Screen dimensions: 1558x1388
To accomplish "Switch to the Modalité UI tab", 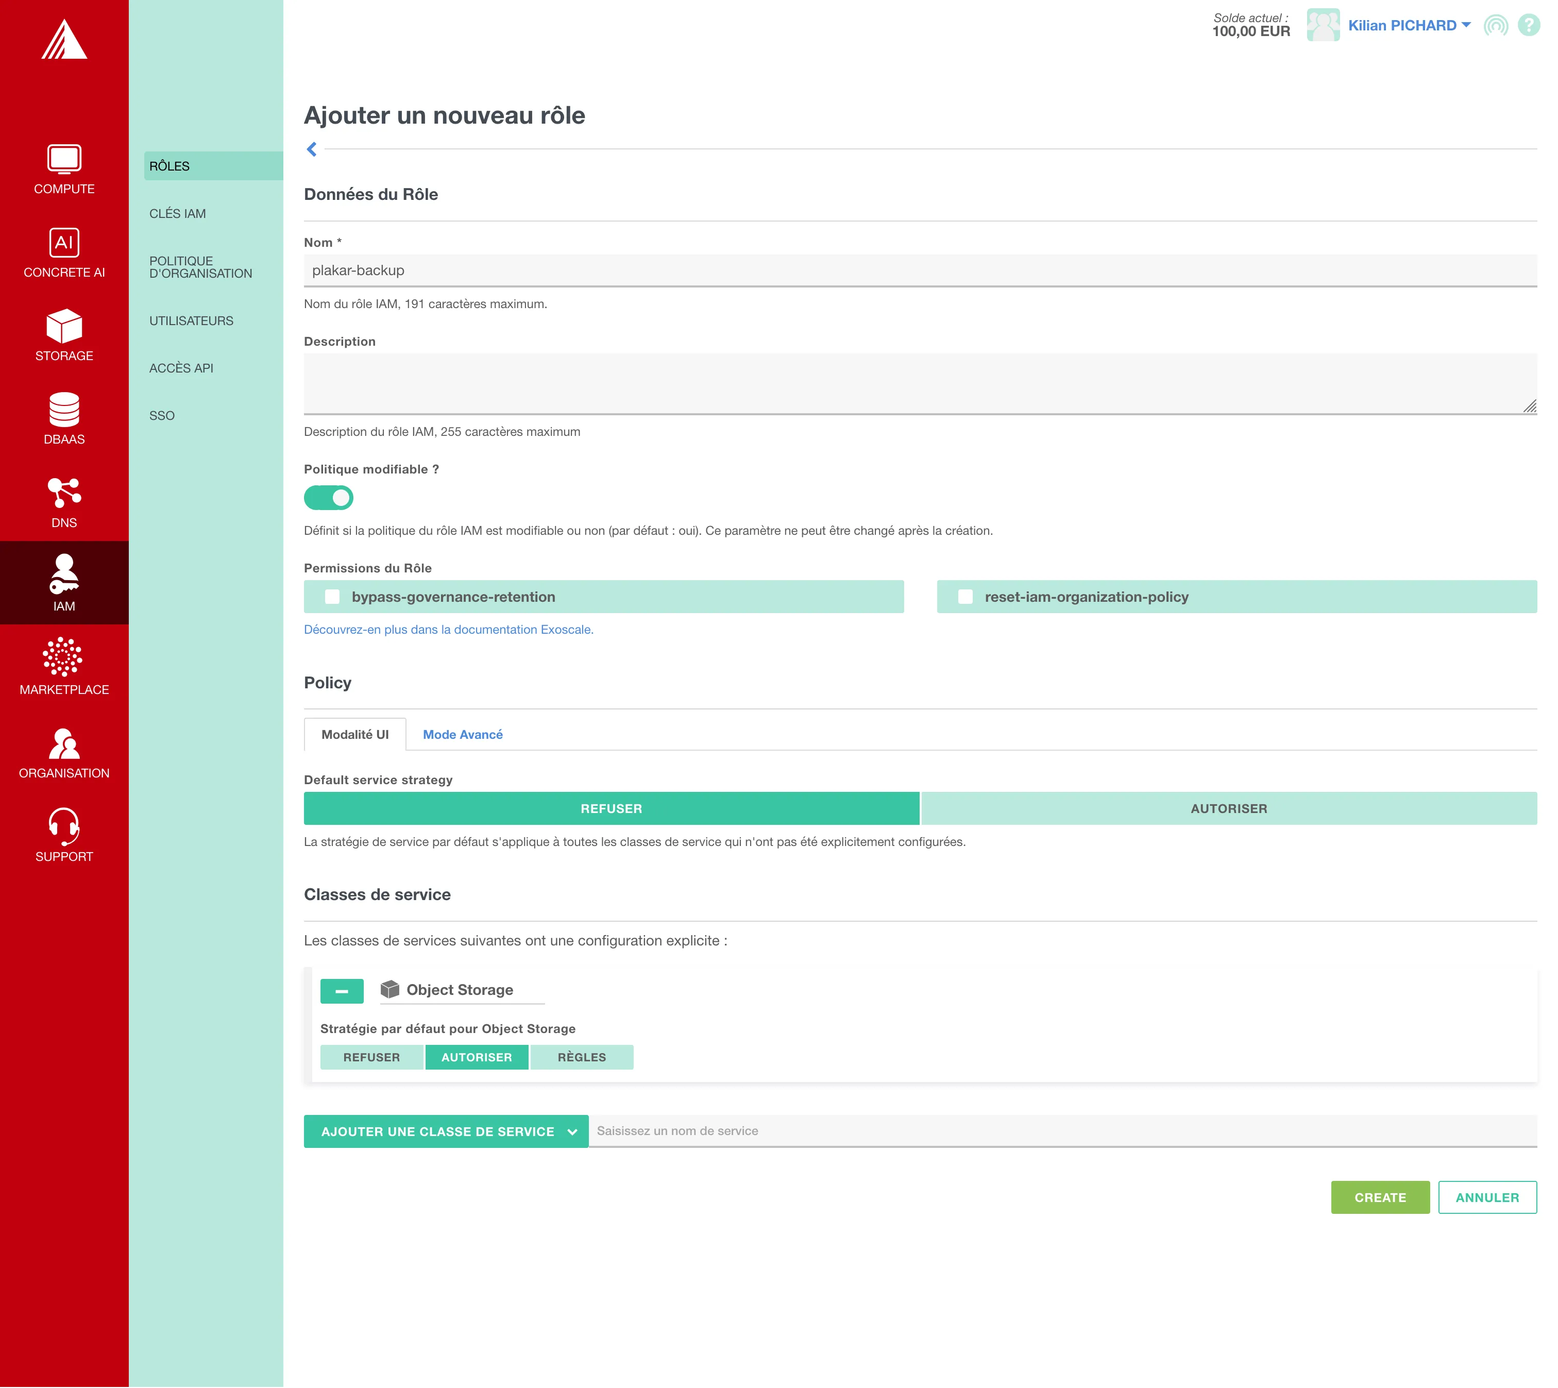I will tap(355, 735).
